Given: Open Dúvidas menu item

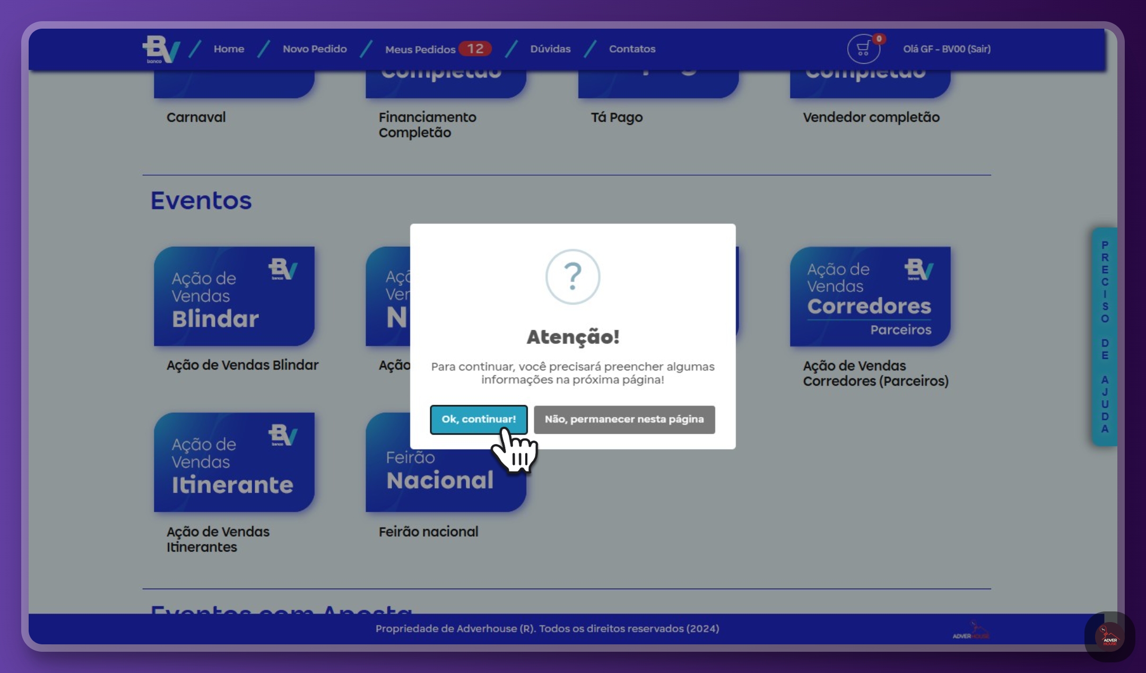Looking at the screenshot, I should click(550, 49).
